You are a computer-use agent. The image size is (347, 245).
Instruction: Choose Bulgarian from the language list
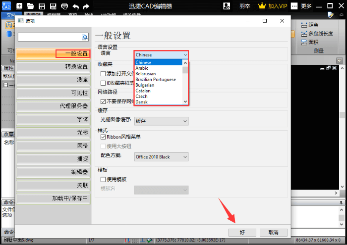[159, 85]
